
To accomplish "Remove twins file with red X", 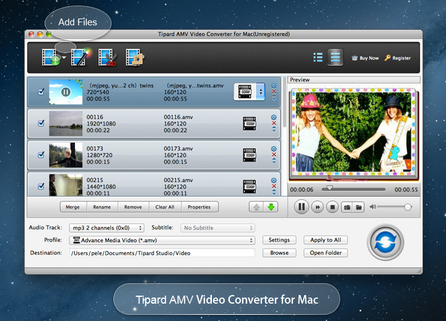I will click(274, 92).
